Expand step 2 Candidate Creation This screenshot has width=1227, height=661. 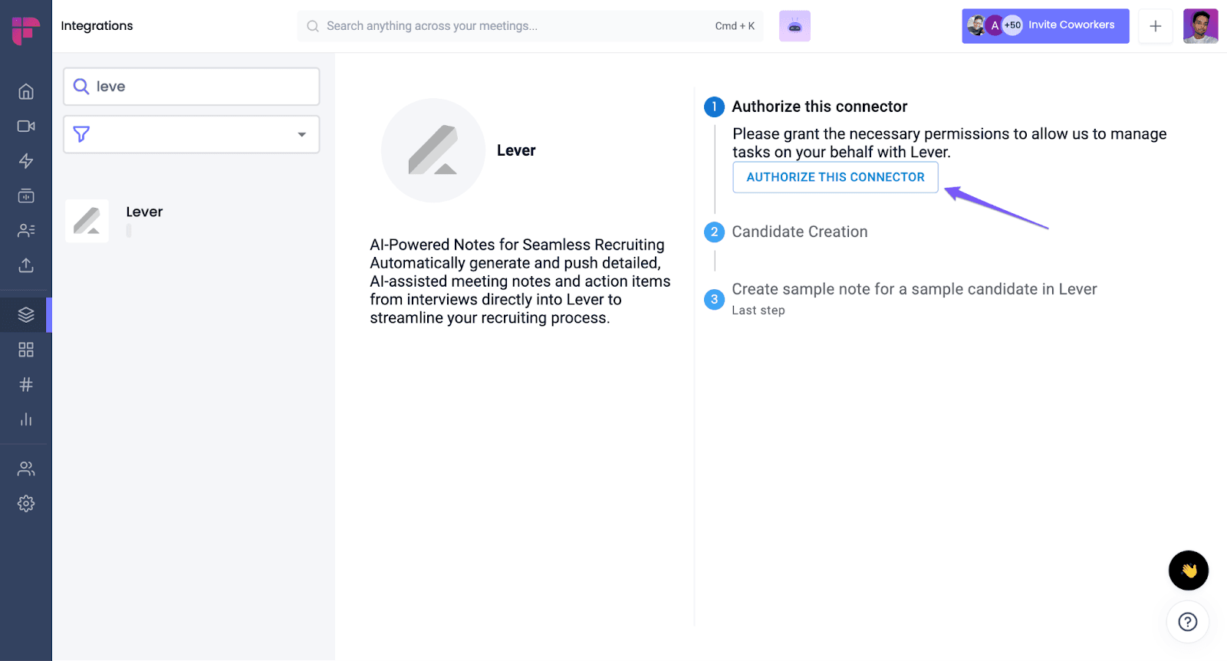pyautogui.click(x=799, y=232)
